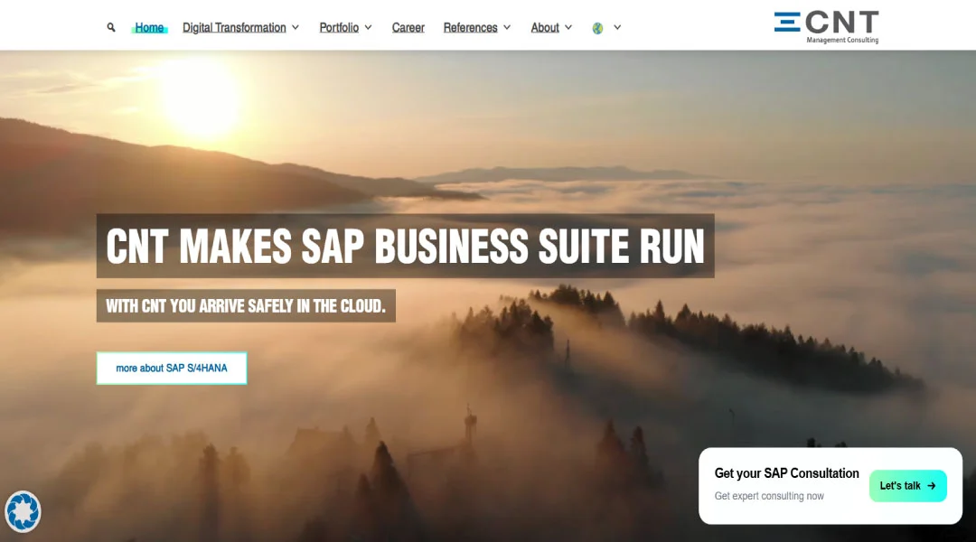Select the References menu item
This screenshot has width=976, height=542.
click(x=471, y=27)
